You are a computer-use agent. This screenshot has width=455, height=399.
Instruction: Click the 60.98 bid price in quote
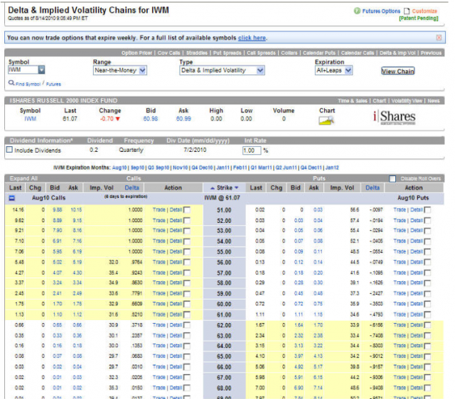150,119
